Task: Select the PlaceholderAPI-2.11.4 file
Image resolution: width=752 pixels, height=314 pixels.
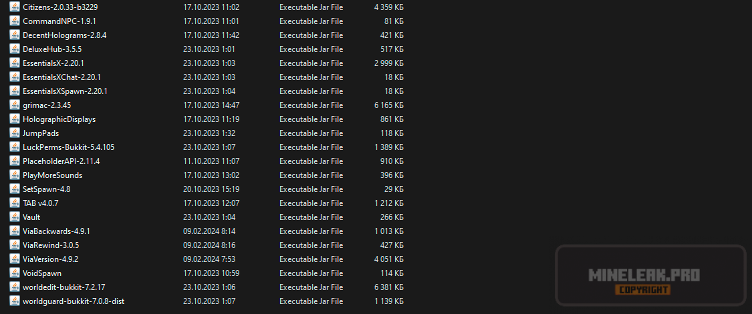Action: point(61,161)
